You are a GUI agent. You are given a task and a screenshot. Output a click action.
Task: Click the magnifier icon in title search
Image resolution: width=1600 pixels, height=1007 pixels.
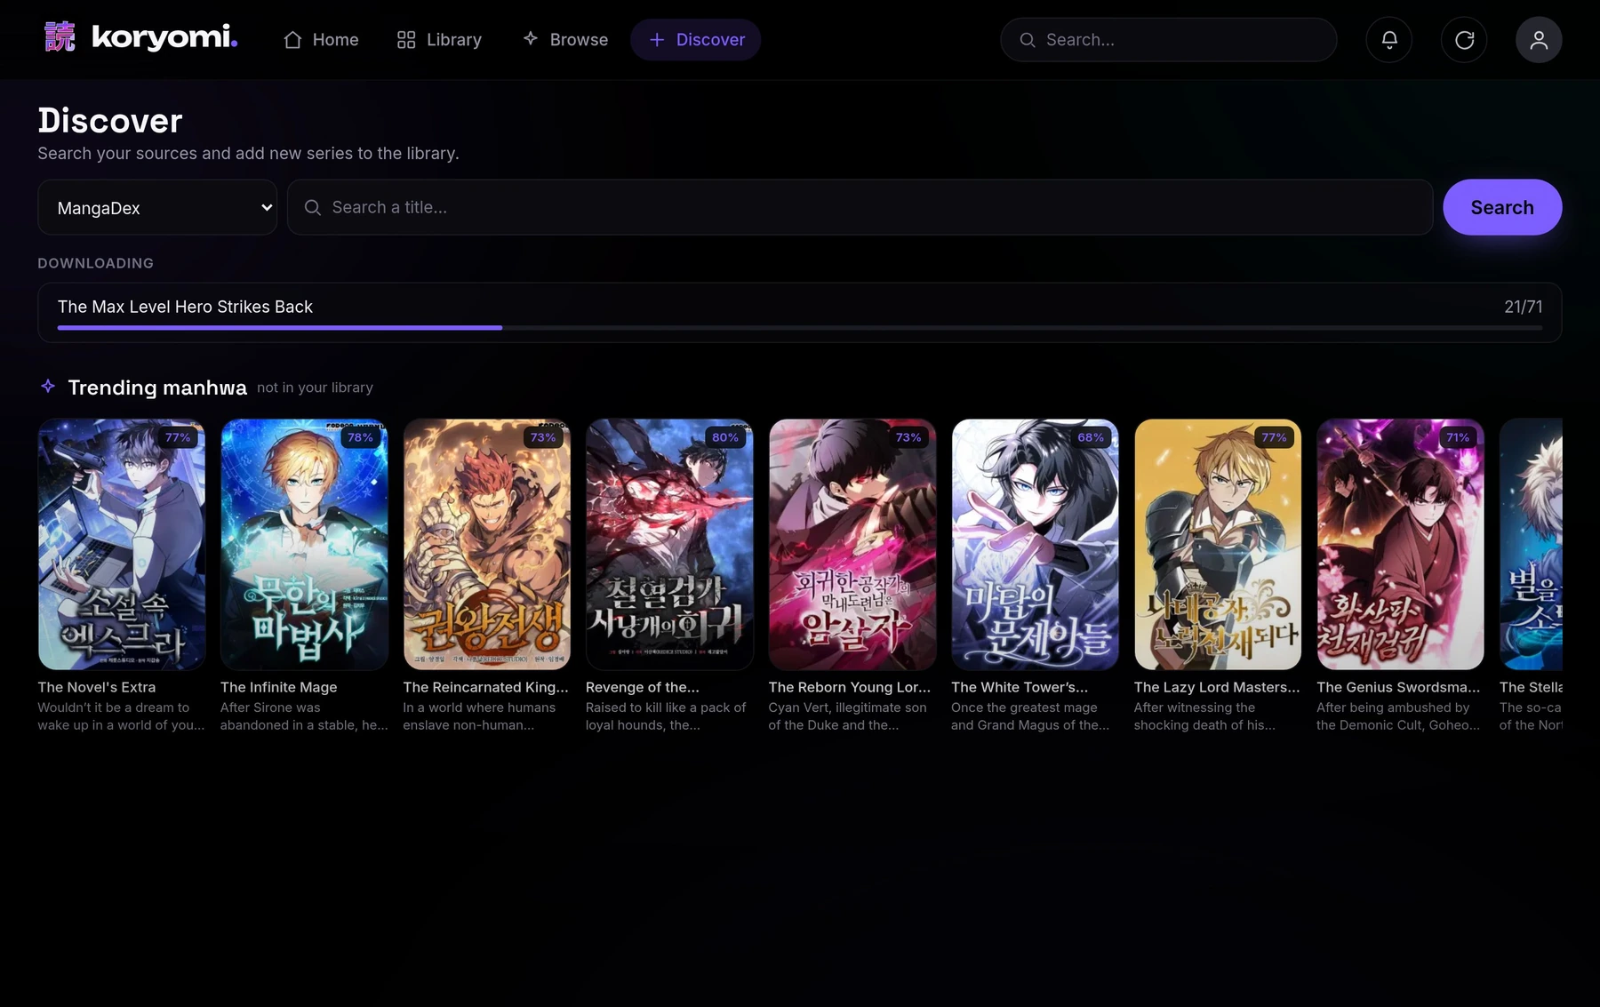pos(313,207)
